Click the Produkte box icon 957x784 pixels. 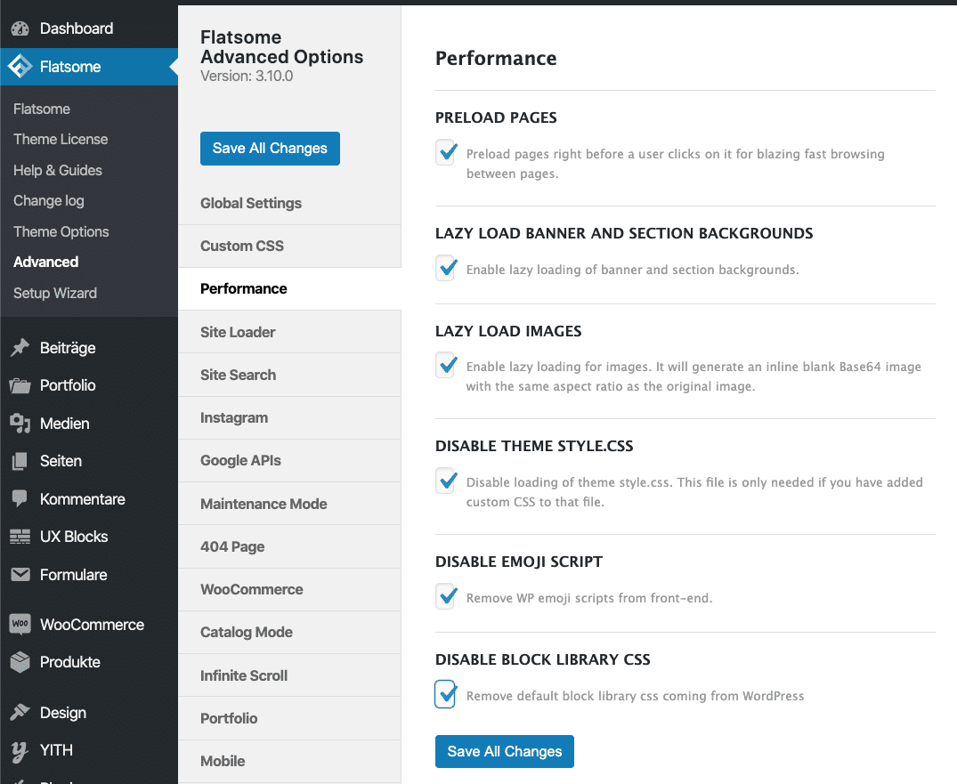pyautogui.click(x=20, y=662)
